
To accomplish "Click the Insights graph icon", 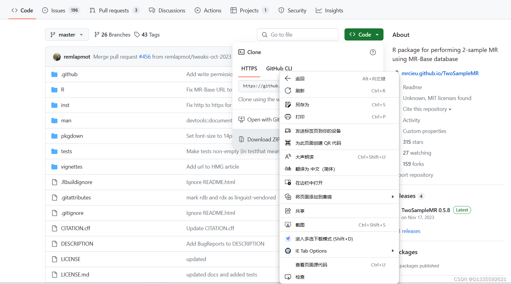I will (319, 10).
